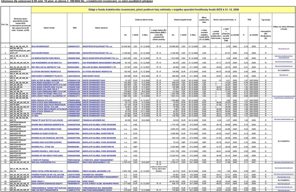Open the schroders.co.uk link
The image size is (296, 192).
tap(284, 177)
